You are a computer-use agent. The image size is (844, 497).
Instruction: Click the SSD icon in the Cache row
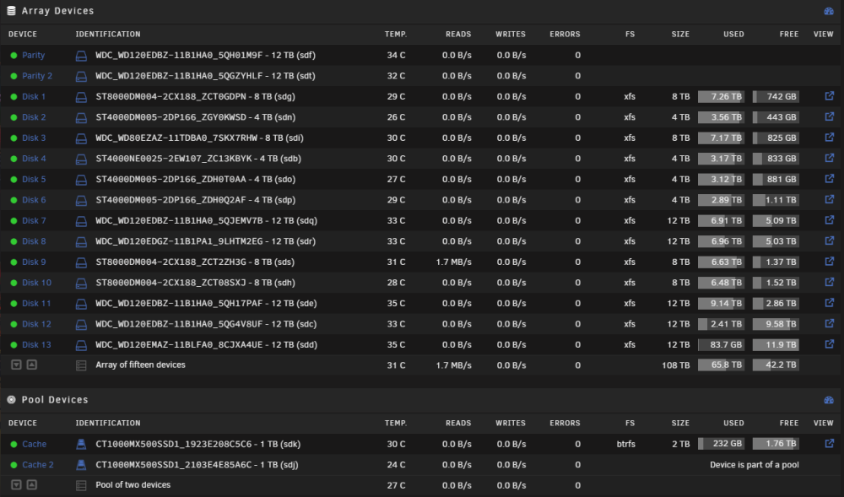point(81,445)
